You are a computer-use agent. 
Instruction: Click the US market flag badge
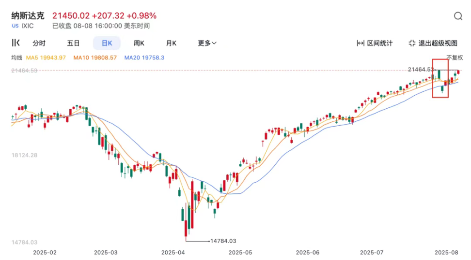pos(15,26)
